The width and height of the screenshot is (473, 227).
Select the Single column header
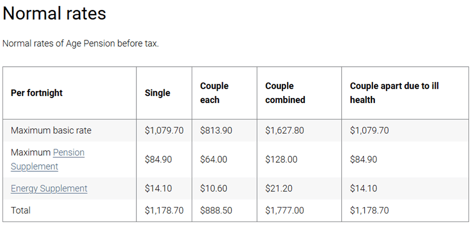coord(157,93)
